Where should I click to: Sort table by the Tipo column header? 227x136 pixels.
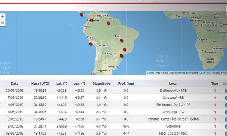pyautogui.click(x=215, y=84)
